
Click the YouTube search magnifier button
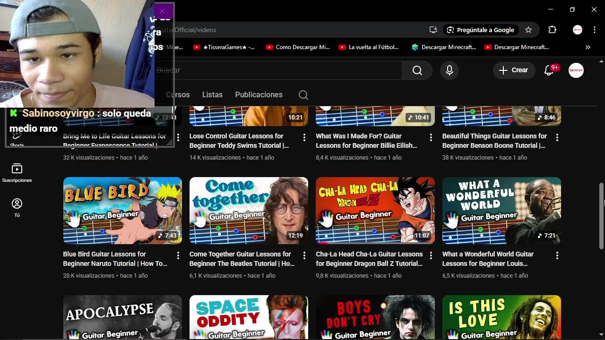[417, 70]
